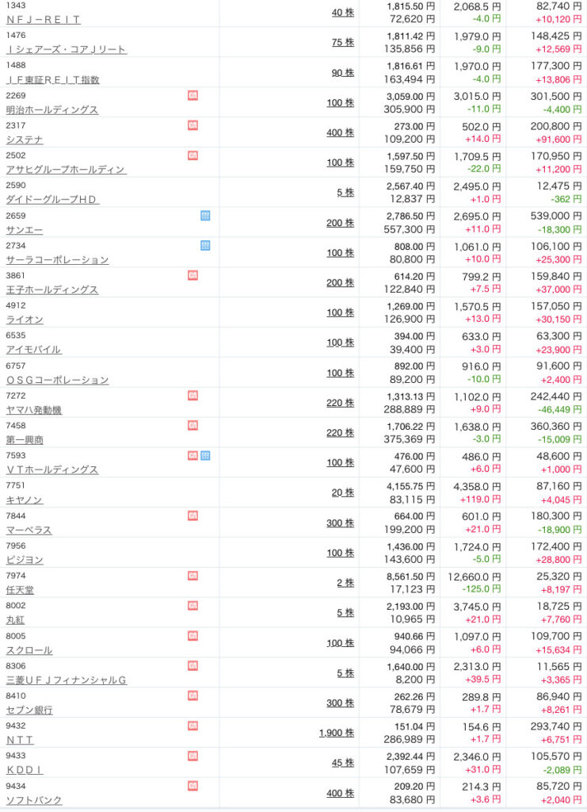
Task: Open the blue calendar icon next to サンエー
Action: pos(205,216)
